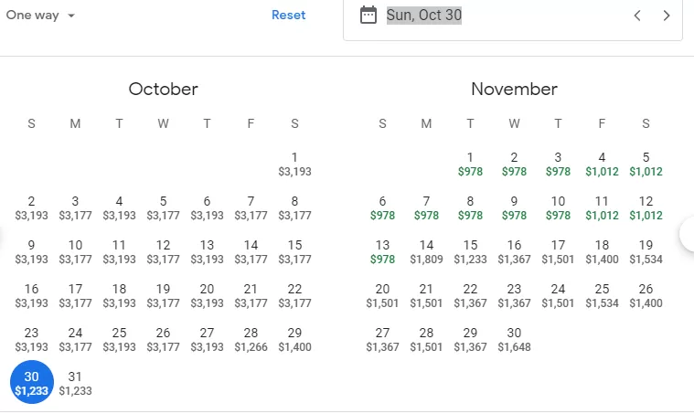Select October 1 priced at $3,193
The width and height of the screenshot is (694, 414).
[x=294, y=164]
